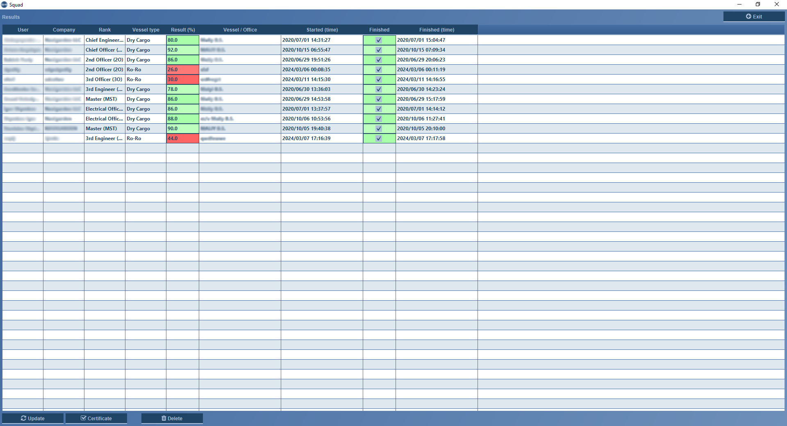
Task: Toggle Finished checkbox for the 26.0 result row
Action: point(379,70)
